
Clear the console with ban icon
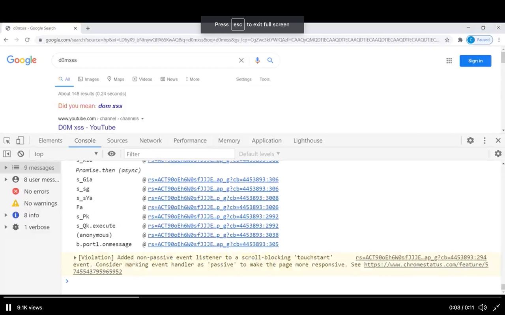[21, 154]
